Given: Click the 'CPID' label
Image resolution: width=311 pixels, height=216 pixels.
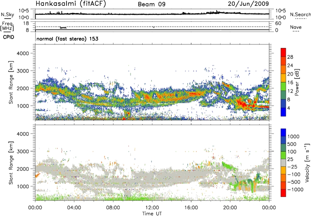Looking at the screenshot, I should 9,37.
